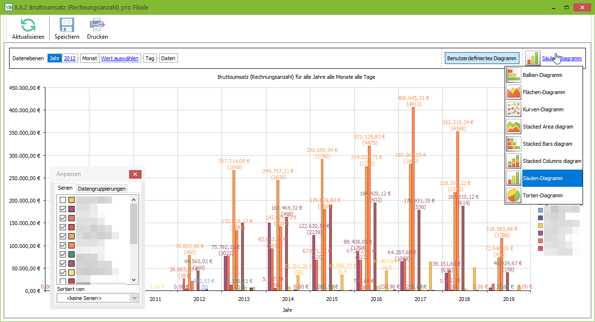Viewport: 595px width, 322px height.
Task: Switch to the Serien tab
Action: point(65,188)
